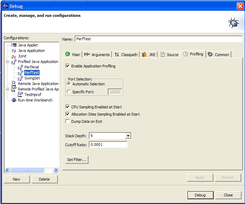Select the Specific Port radio button
Viewport: 245px width, 204px height.
pos(69,92)
